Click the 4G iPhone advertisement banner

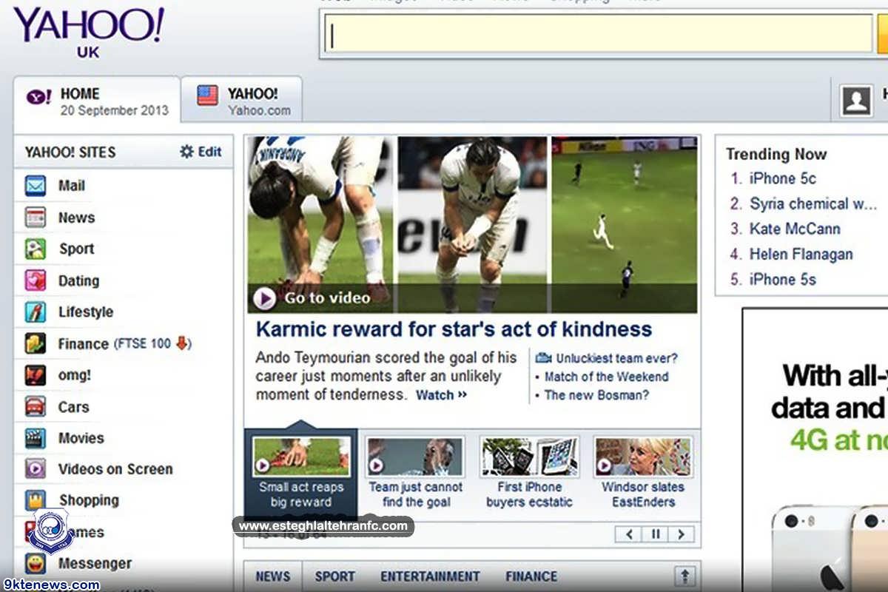pyautogui.click(x=815, y=449)
